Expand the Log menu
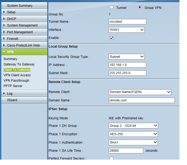187x165 pixels. [x=24, y=93]
